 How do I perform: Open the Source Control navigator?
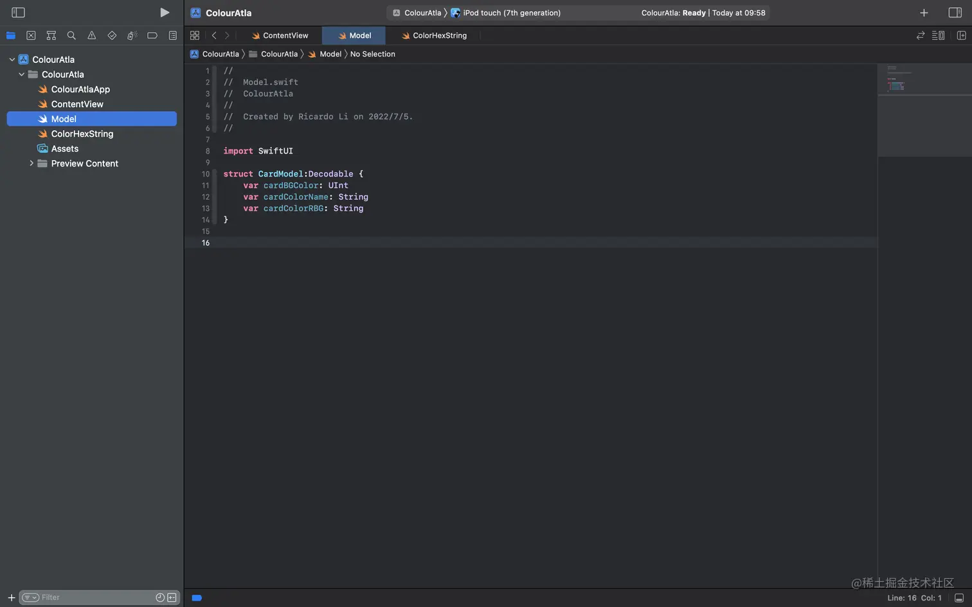coord(31,35)
